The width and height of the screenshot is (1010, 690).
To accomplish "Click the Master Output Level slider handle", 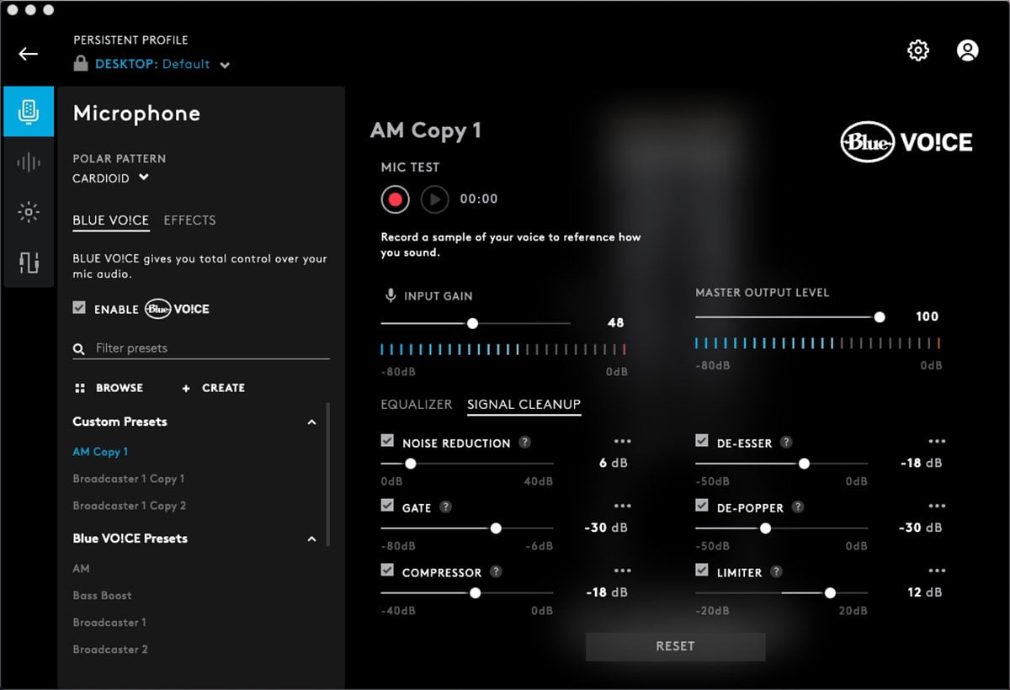I will [880, 317].
